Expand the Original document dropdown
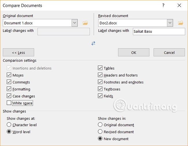 pos(75,23)
